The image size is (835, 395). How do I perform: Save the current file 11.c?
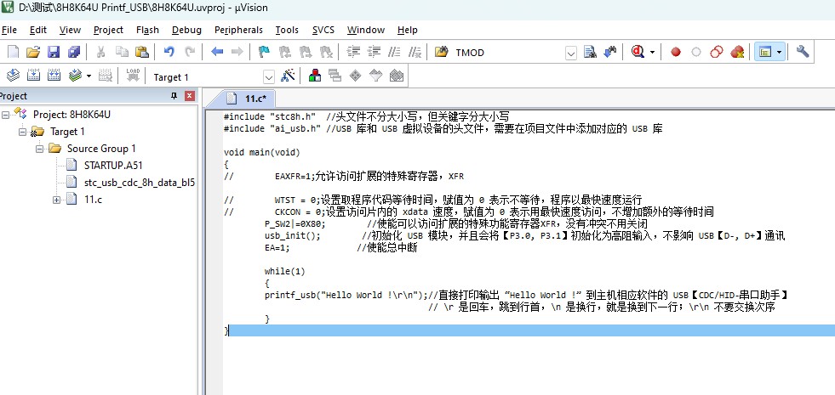tap(54, 52)
